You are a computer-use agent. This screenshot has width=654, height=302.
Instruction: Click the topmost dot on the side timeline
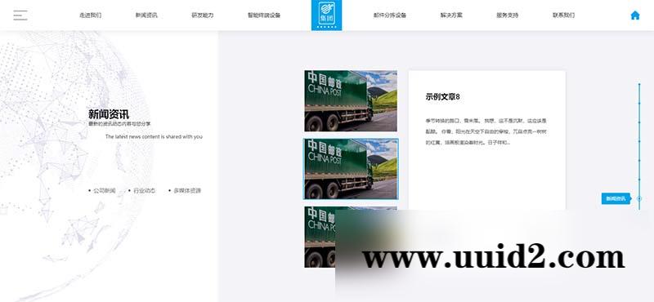[639, 85]
